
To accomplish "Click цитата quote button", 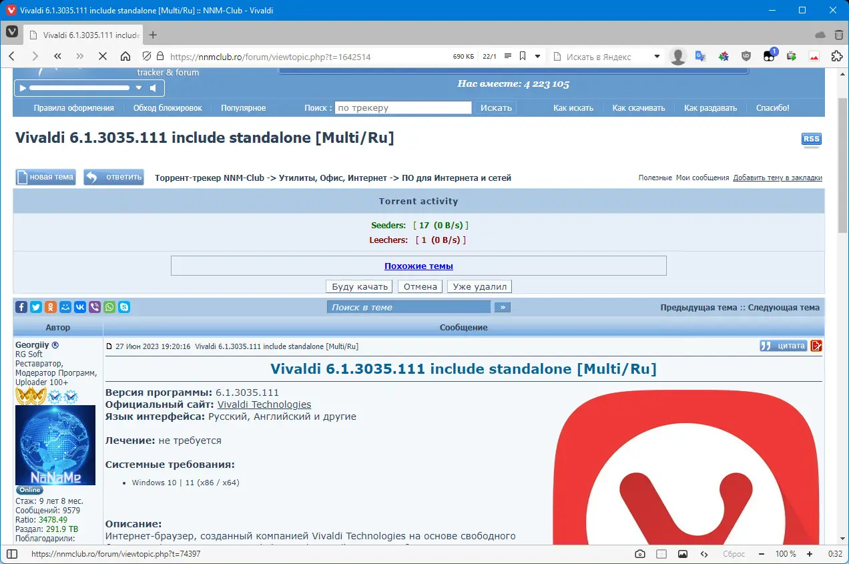I will (783, 346).
